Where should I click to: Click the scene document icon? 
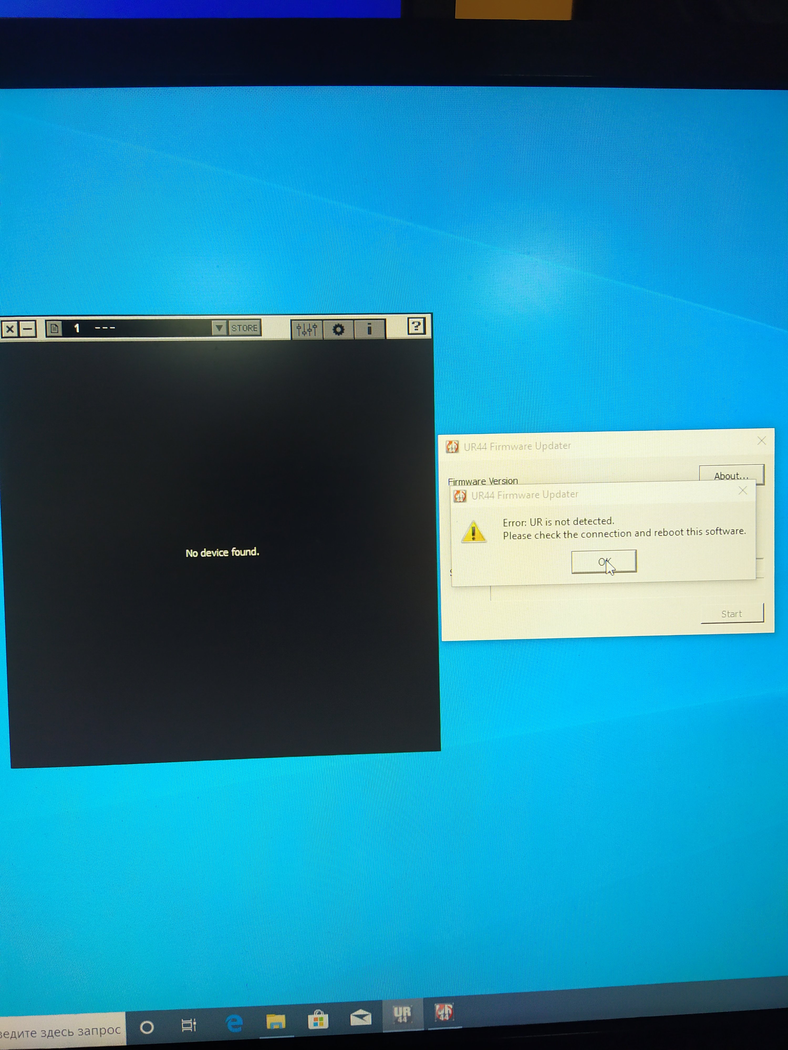pyautogui.click(x=54, y=328)
